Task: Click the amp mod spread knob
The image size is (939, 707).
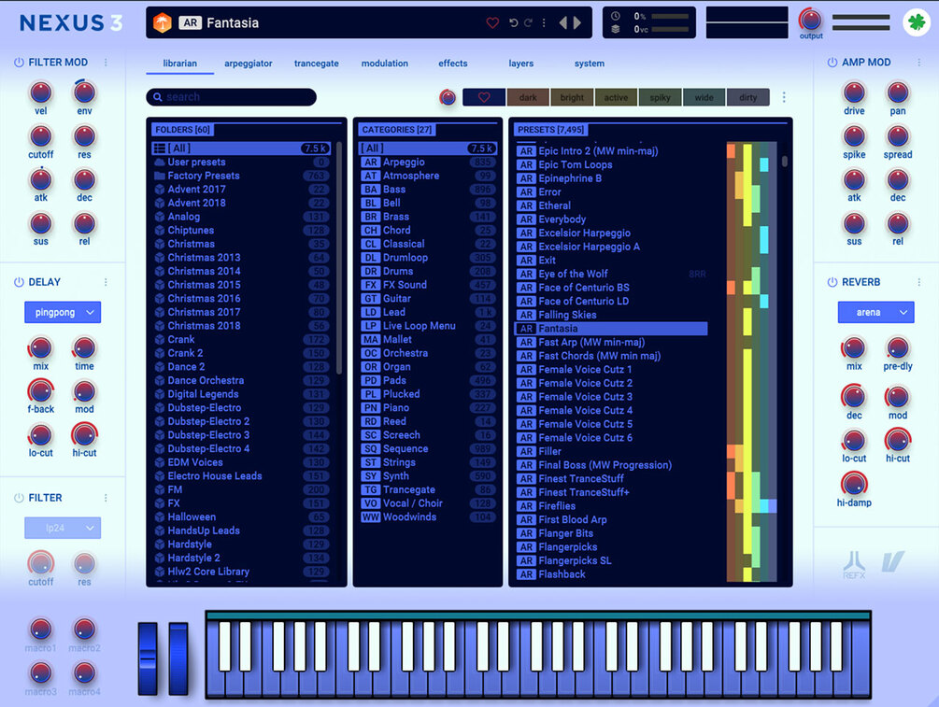Action: pyautogui.click(x=898, y=136)
